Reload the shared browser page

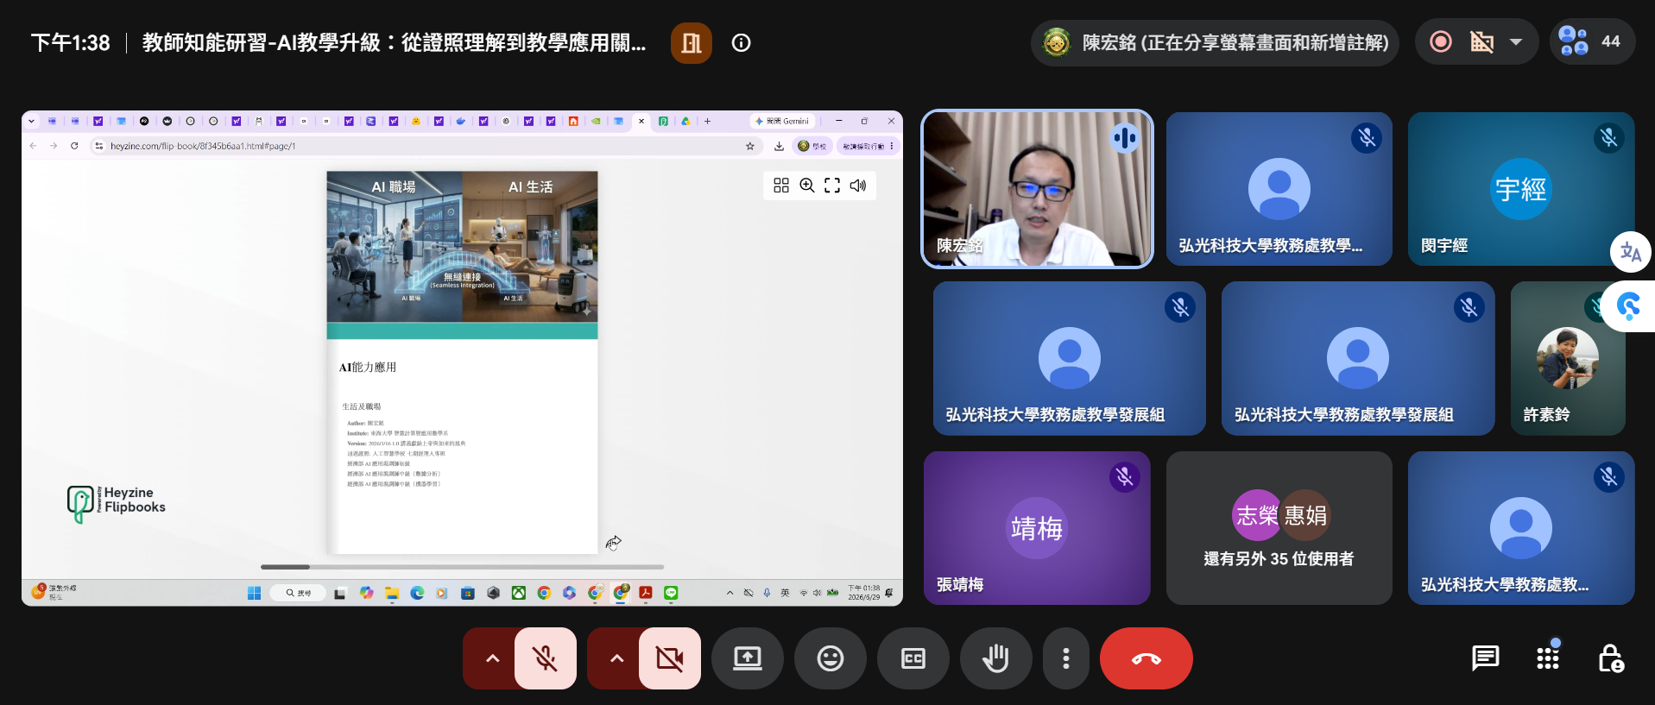click(74, 146)
